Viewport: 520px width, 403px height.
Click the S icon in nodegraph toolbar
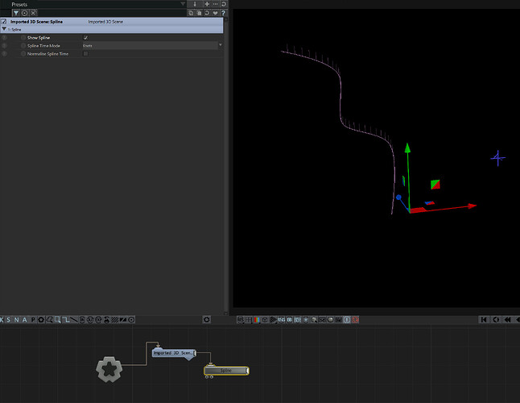(8, 320)
